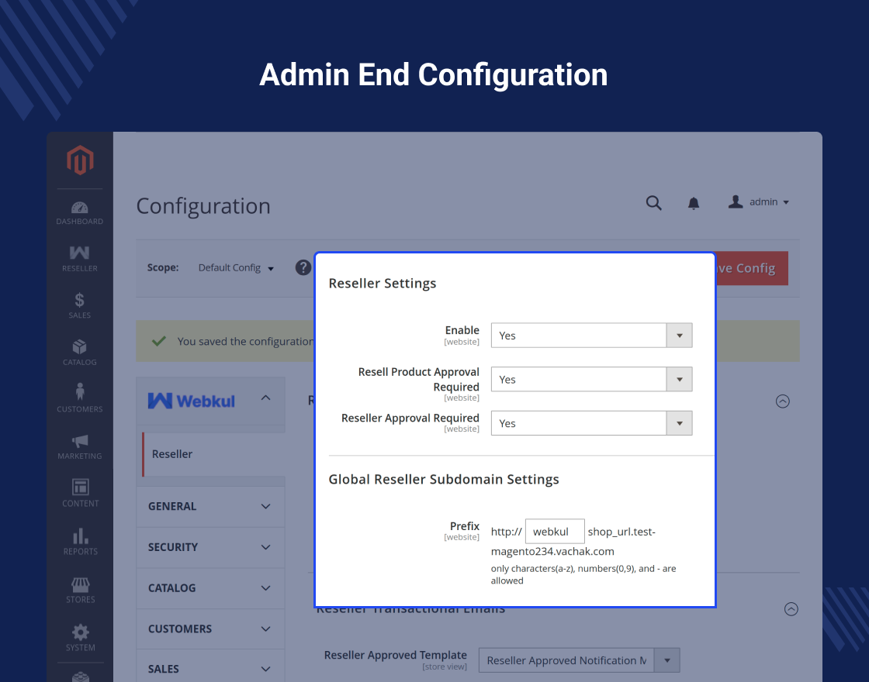Expand the SALES config section
This screenshot has height=682, width=869.
210,670
